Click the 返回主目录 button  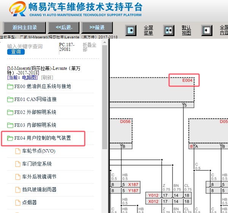click(x=24, y=27)
